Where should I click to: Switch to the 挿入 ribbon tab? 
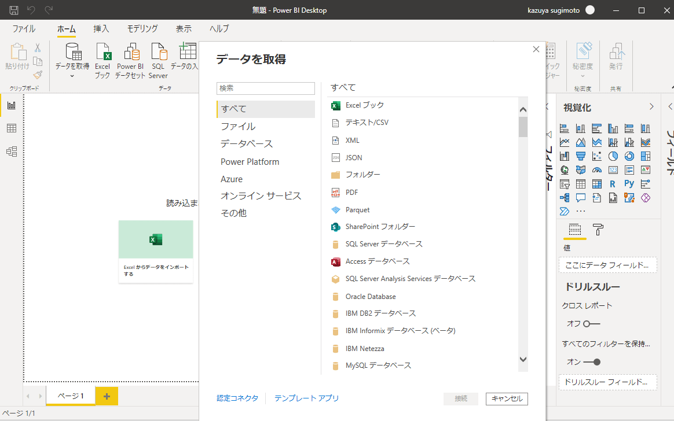(101, 29)
